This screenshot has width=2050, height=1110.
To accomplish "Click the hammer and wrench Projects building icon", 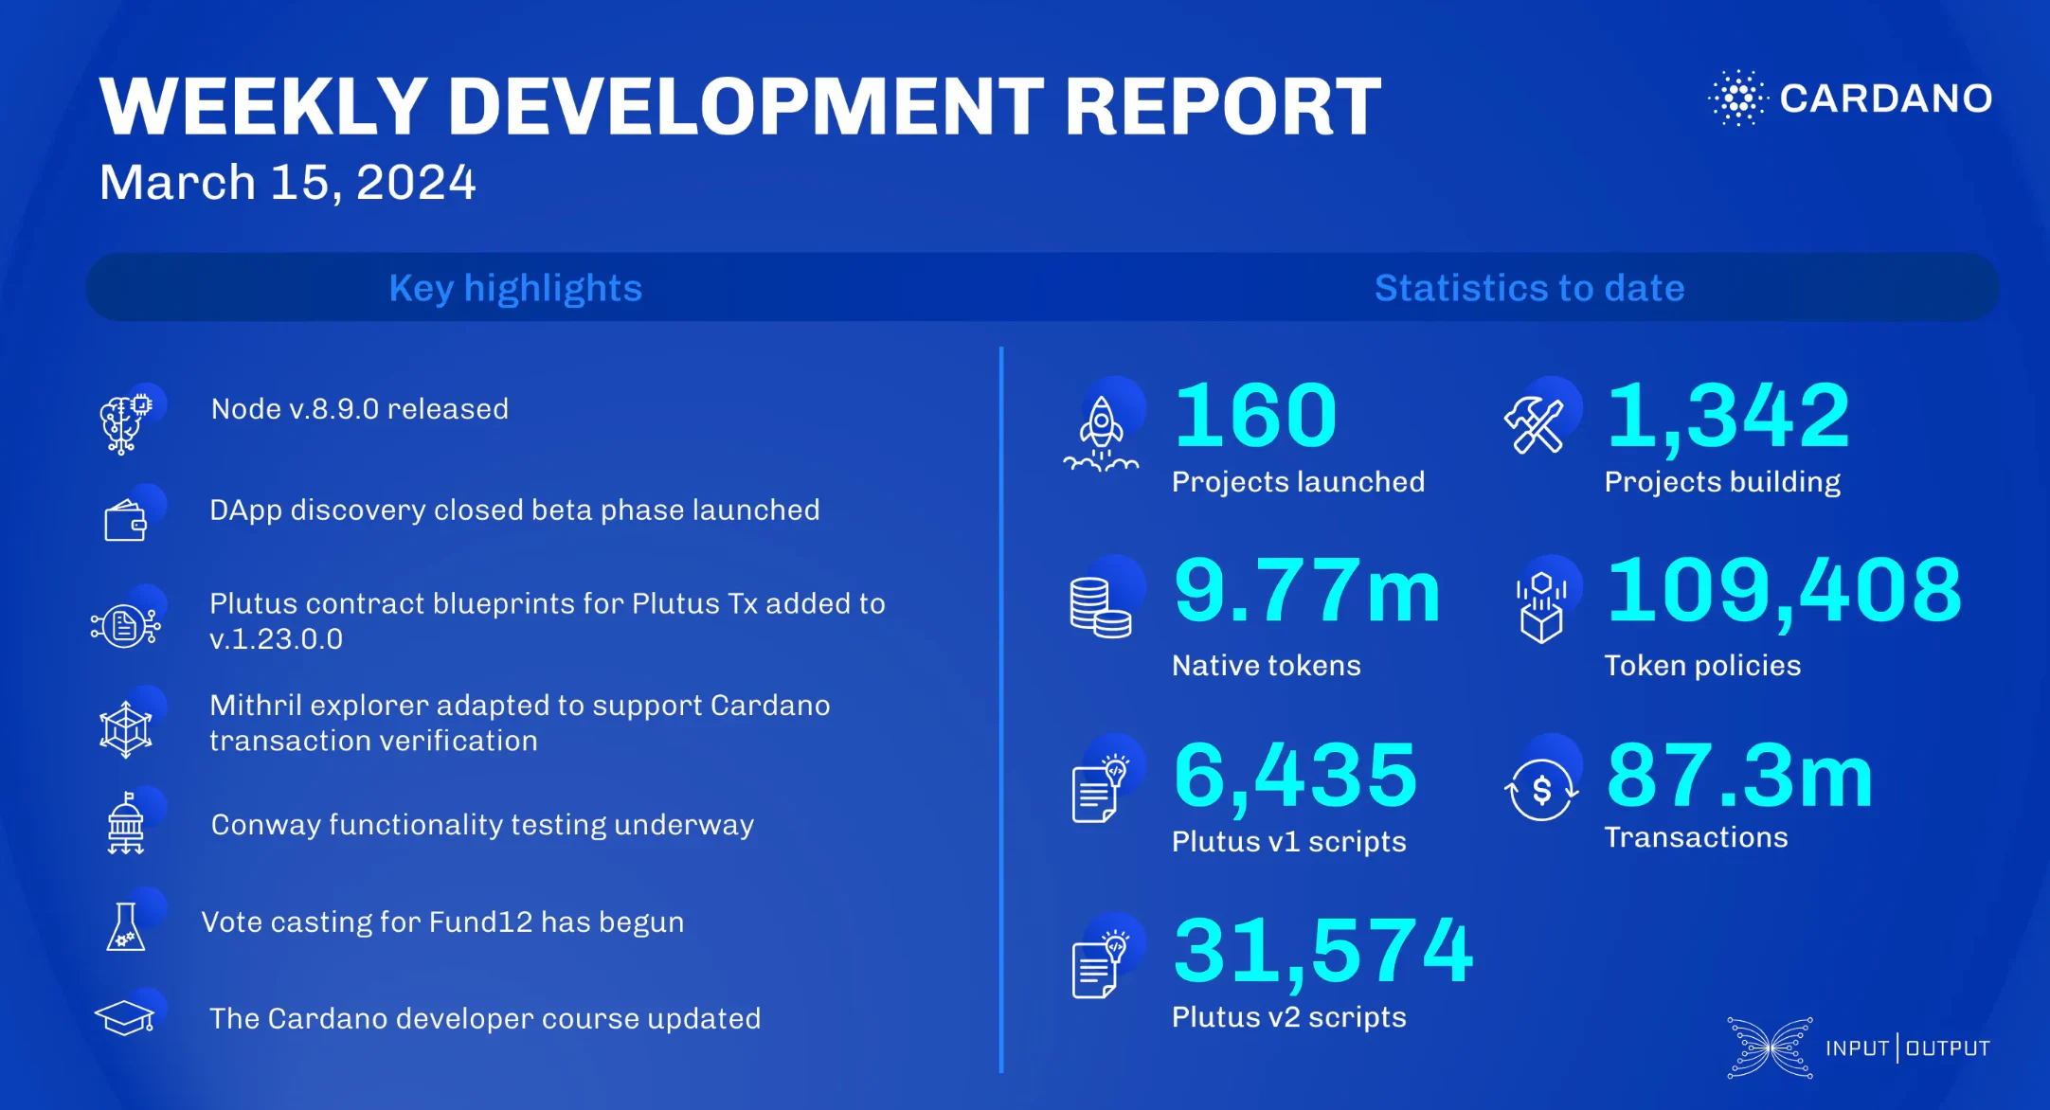I will [1535, 426].
